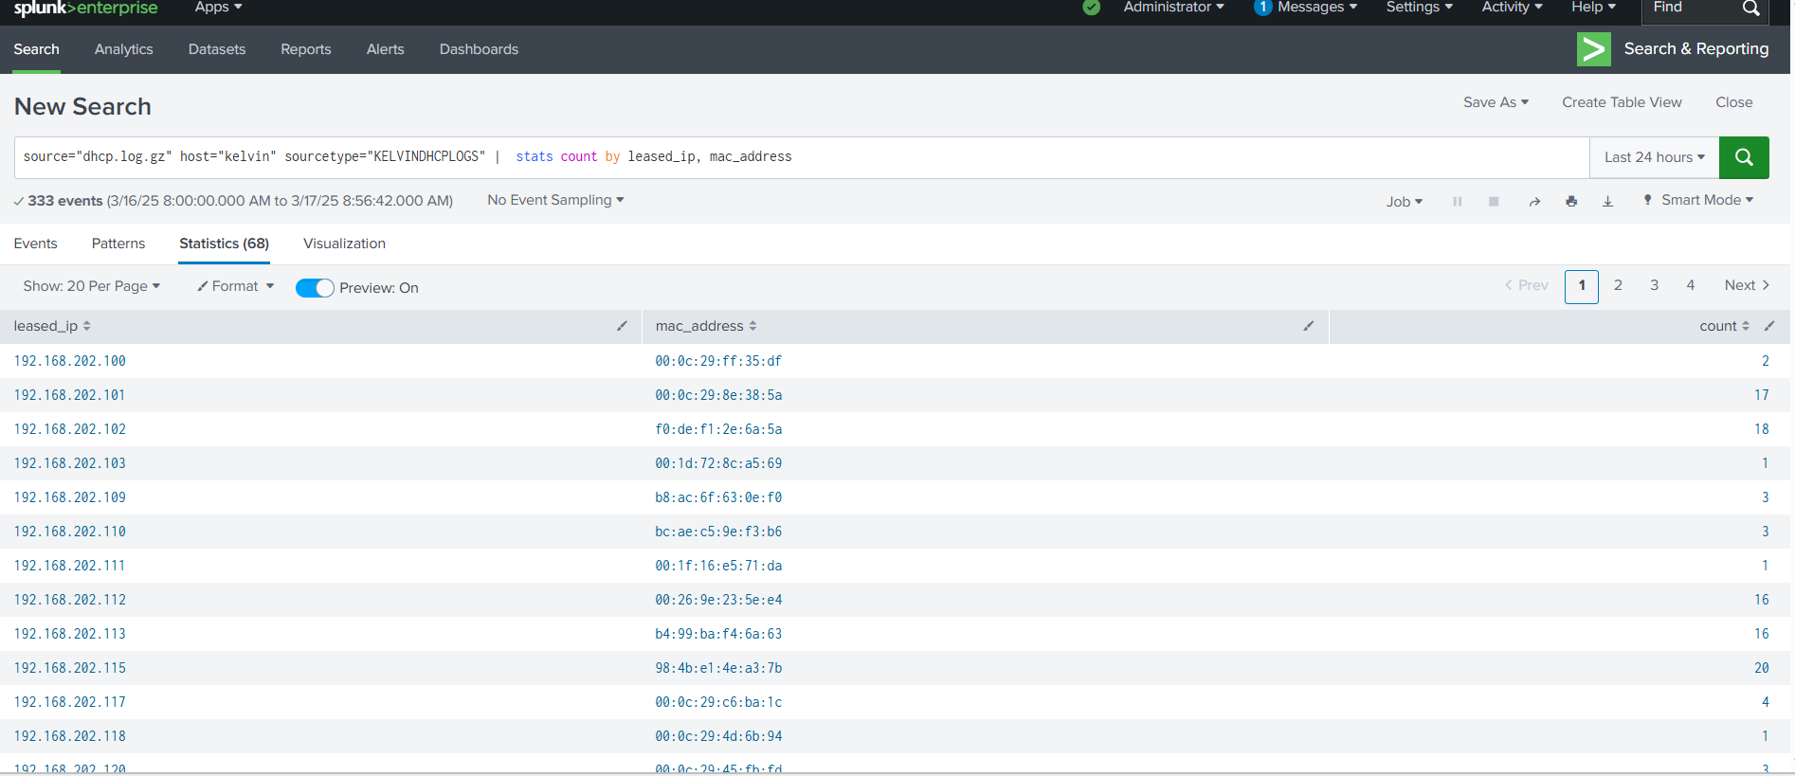Screen dimensions: 1795x776
Task: Edit count column format pencil
Action: point(1768,326)
